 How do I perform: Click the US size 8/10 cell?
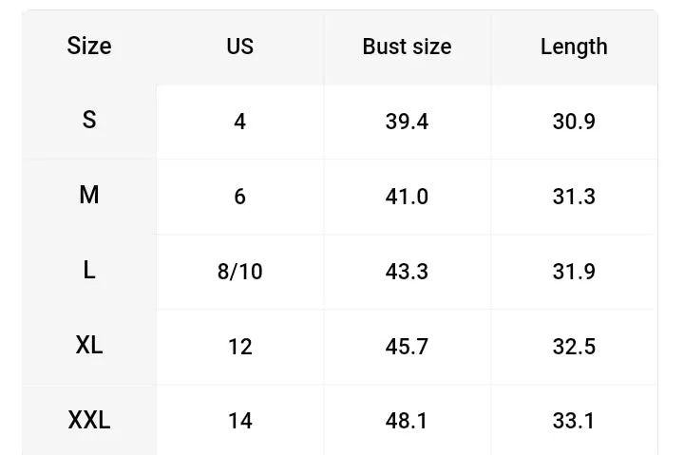(x=240, y=272)
